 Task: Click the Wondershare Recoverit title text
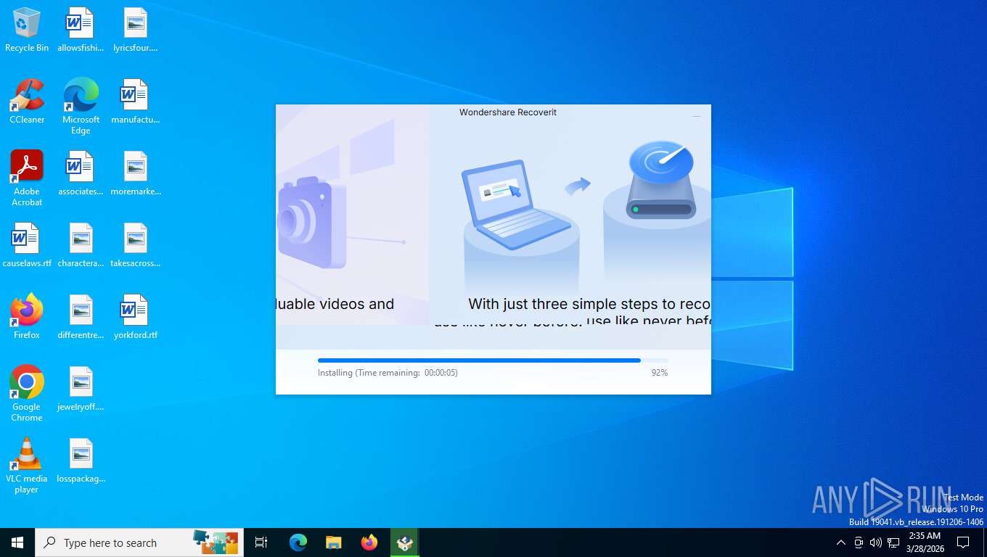tap(508, 112)
